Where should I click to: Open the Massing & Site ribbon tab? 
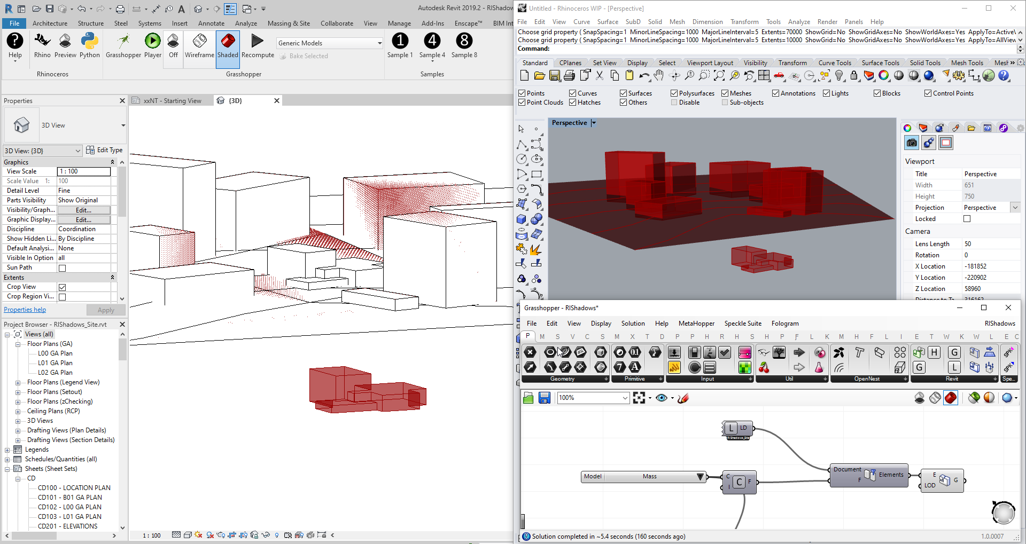[289, 23]
